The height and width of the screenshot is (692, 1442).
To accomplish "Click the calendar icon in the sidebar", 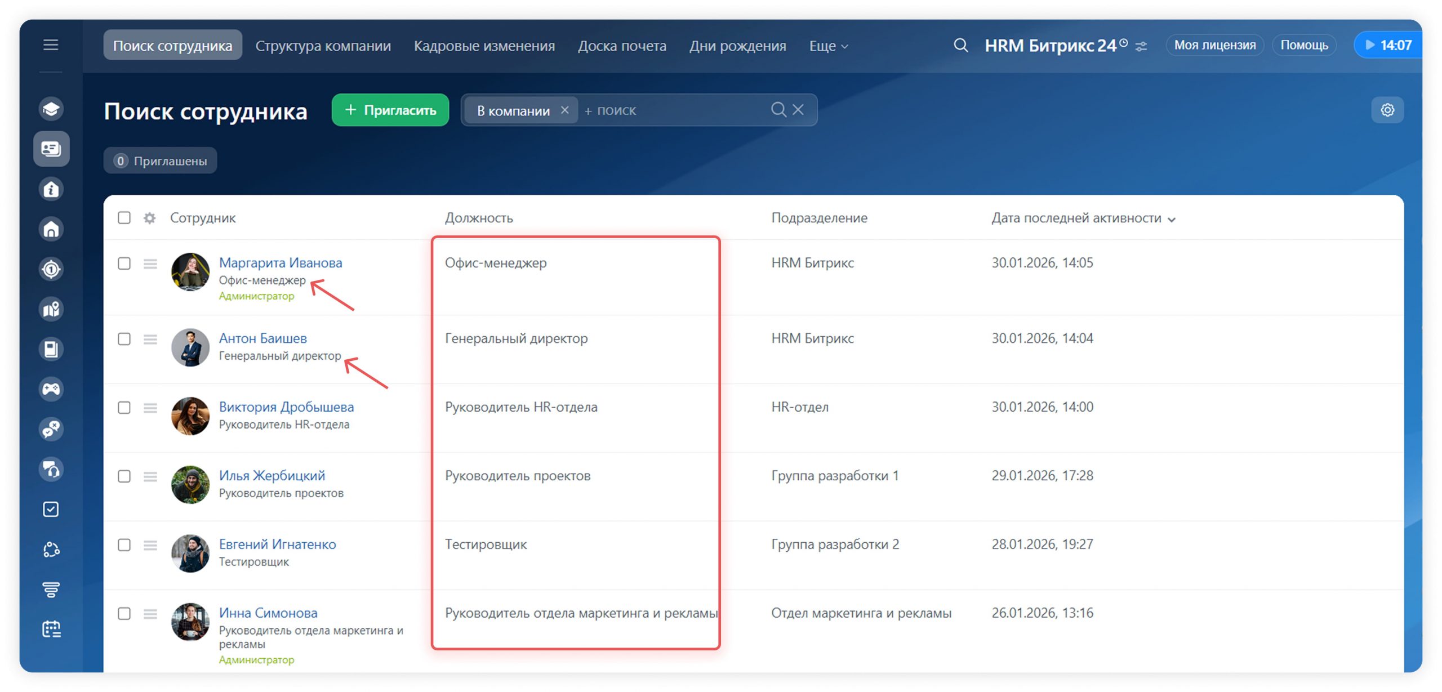I will coord(51,629).
